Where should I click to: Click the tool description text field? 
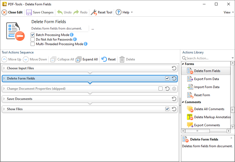(60, 28)
